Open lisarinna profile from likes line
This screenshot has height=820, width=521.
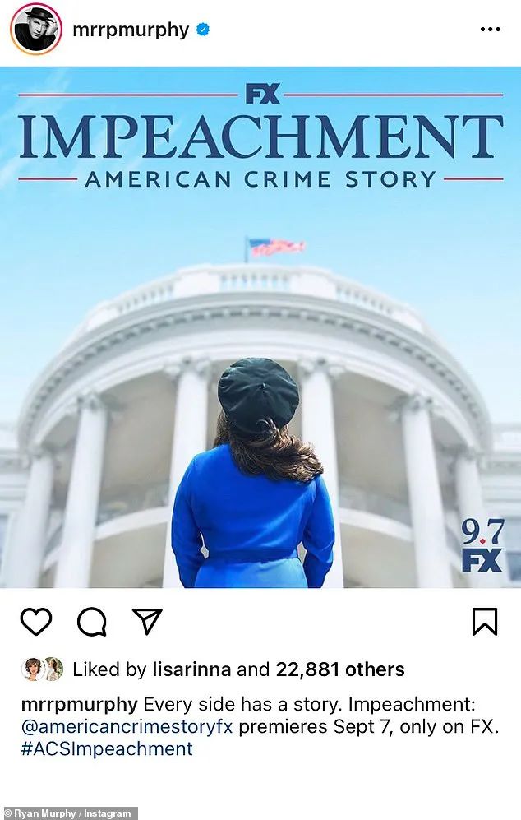191,669
